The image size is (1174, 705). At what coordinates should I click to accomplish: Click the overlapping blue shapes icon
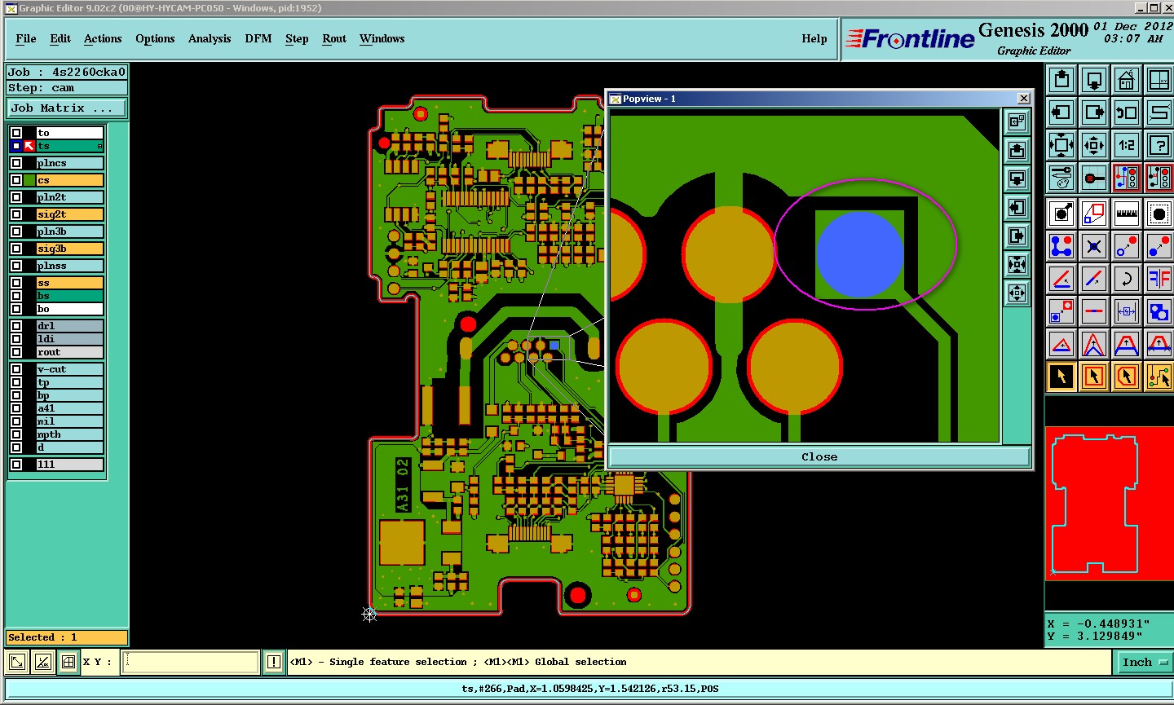click(x=1159, y=311)
